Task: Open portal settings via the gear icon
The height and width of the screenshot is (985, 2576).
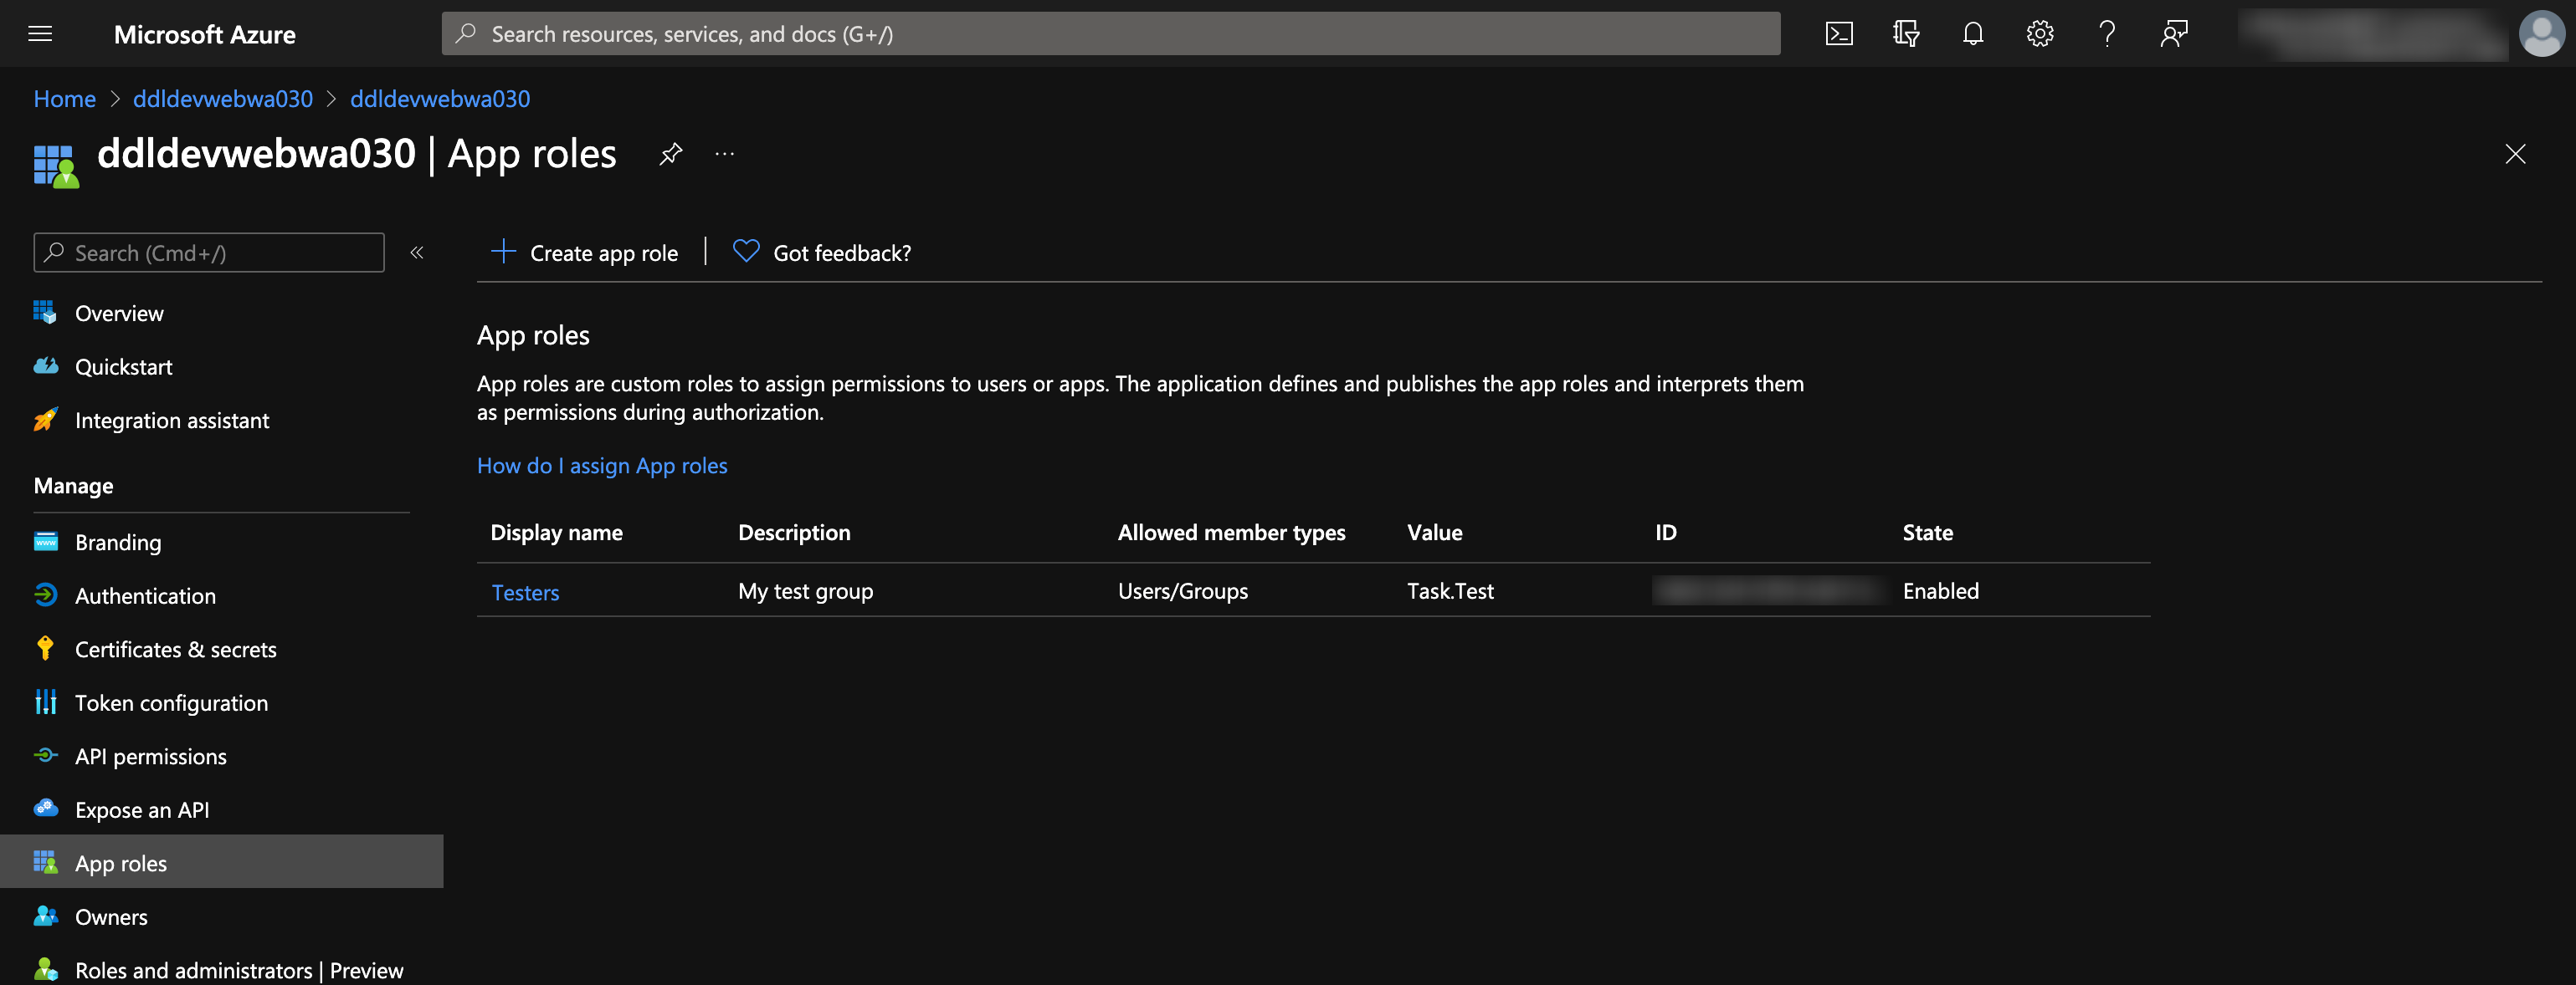Action: tap(2040, 33)
